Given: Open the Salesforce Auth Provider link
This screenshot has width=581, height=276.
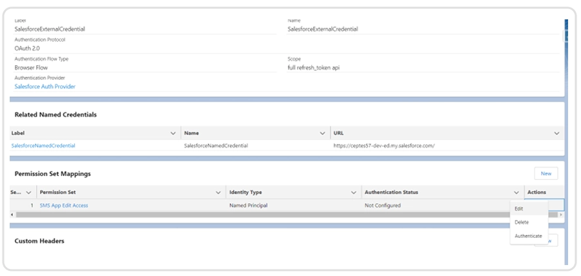Looking at the screenshot, I should (x=45, y=86).
